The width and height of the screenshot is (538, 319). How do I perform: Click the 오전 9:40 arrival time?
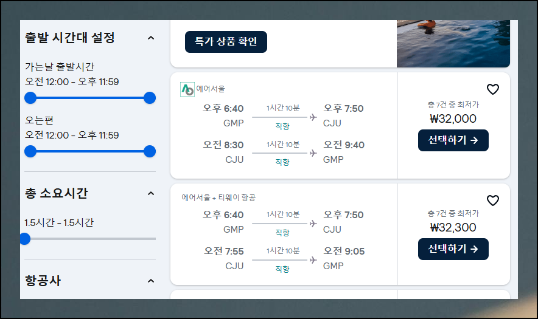[344, 145]
